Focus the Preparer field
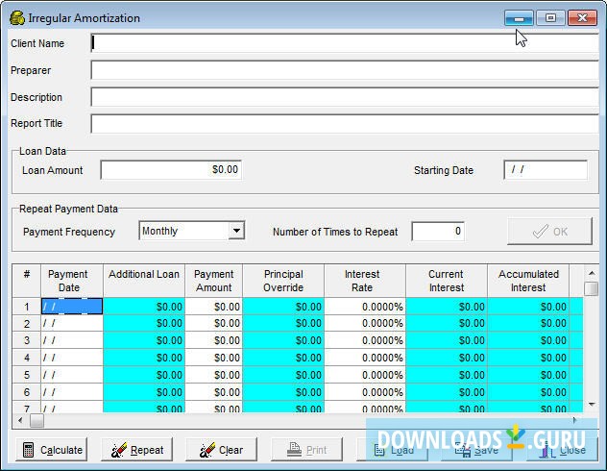The width and height of the screenshot is (607, 471). click(345, 70)
